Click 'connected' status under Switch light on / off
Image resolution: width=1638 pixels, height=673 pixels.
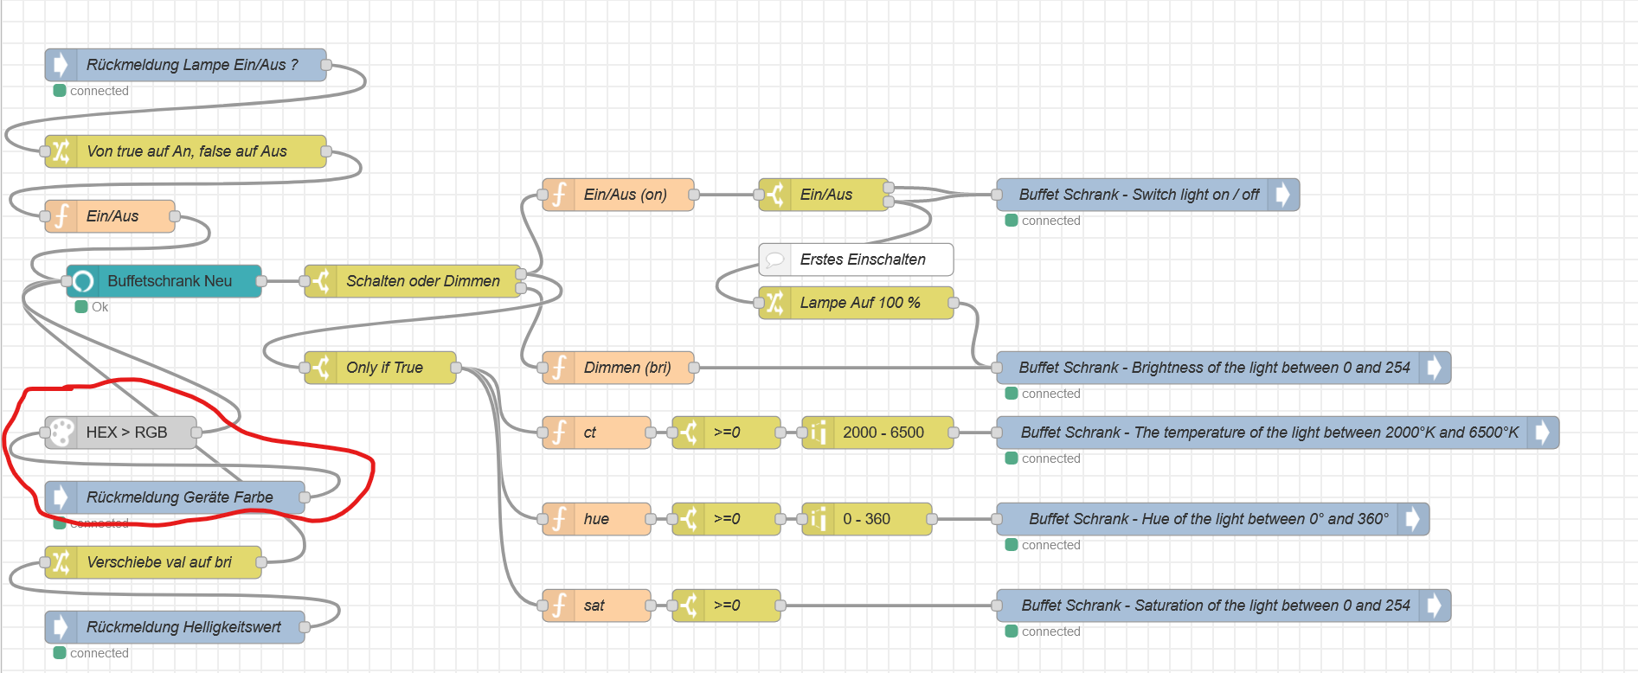1043,221
